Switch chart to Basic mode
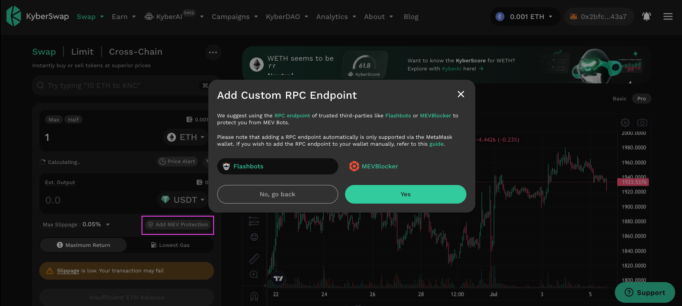682x306 pixels. click(619, 98)
